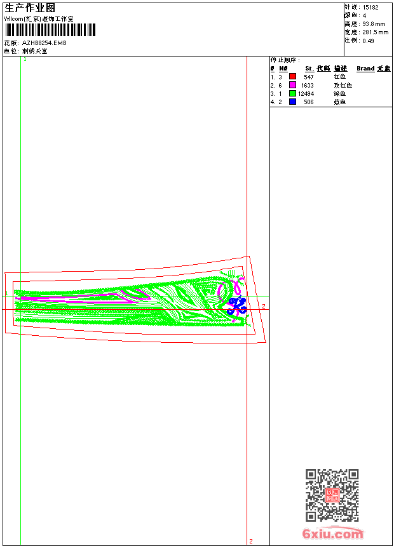Screen dimensions: 394x546
Task: Click the stitch count '506'
Action: click(309, 102)
